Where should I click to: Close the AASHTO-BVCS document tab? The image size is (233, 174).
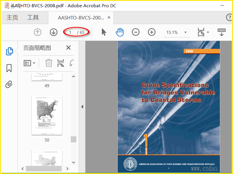click(109, 17)
